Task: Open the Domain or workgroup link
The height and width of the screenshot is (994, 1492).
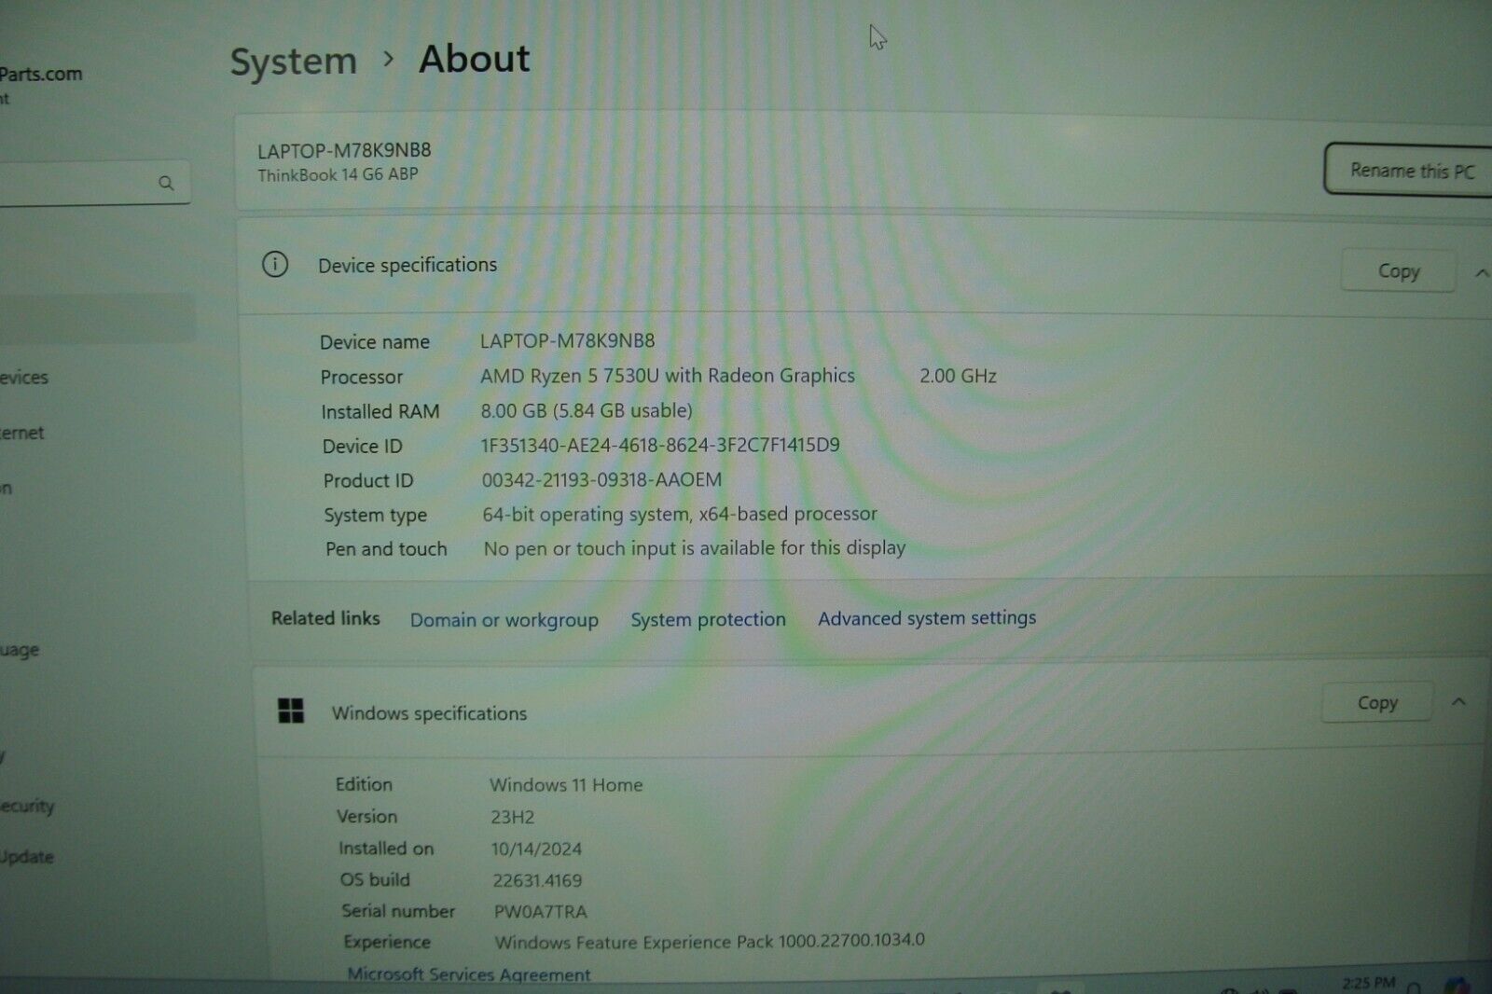Action: [504, 620]
